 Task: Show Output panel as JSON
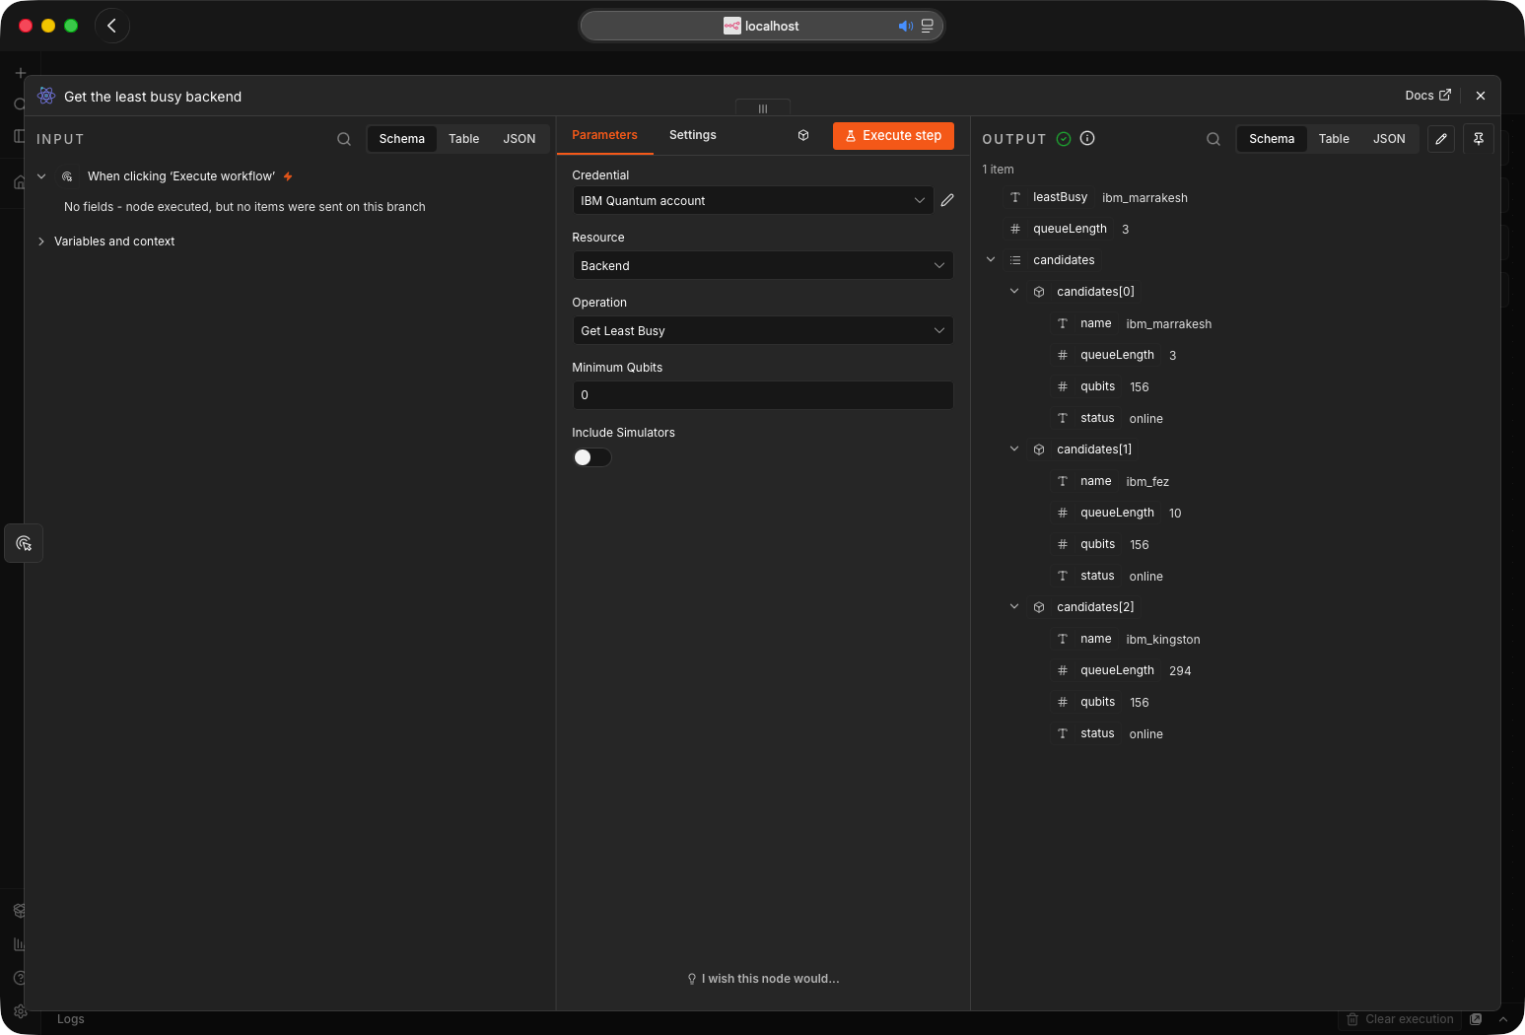coord(1389,139)
